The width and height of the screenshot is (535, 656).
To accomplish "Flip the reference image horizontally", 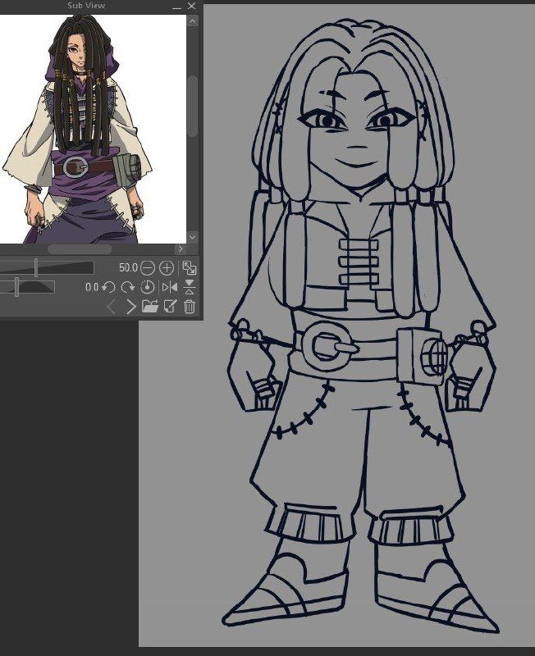I will (170, 287).
